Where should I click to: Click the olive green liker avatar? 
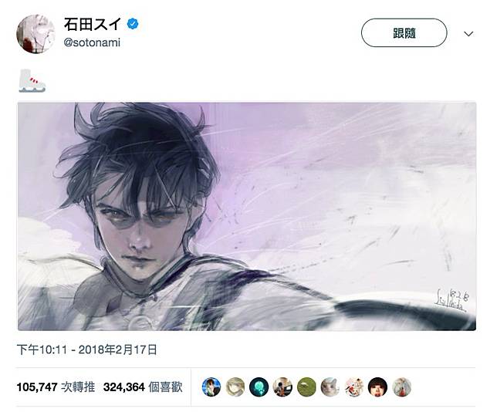[306, 387]
